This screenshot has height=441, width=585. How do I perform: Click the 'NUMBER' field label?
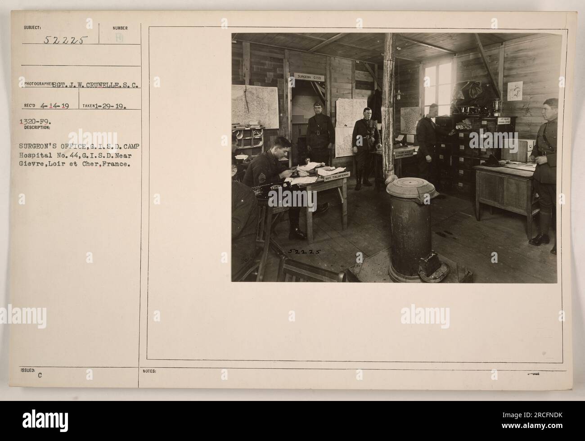(120, 28)
